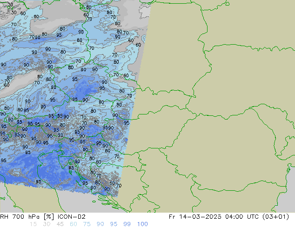Select legend value 75 in color scale
Screen dimensions: 295x228
click(87, 224)
